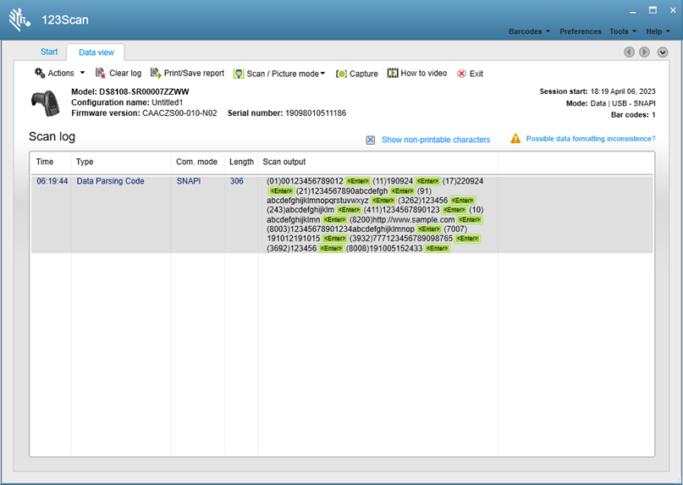This screenshot has height=485, width=683.
Task: Click the previous tab arrow button
Action: (629, 52)
